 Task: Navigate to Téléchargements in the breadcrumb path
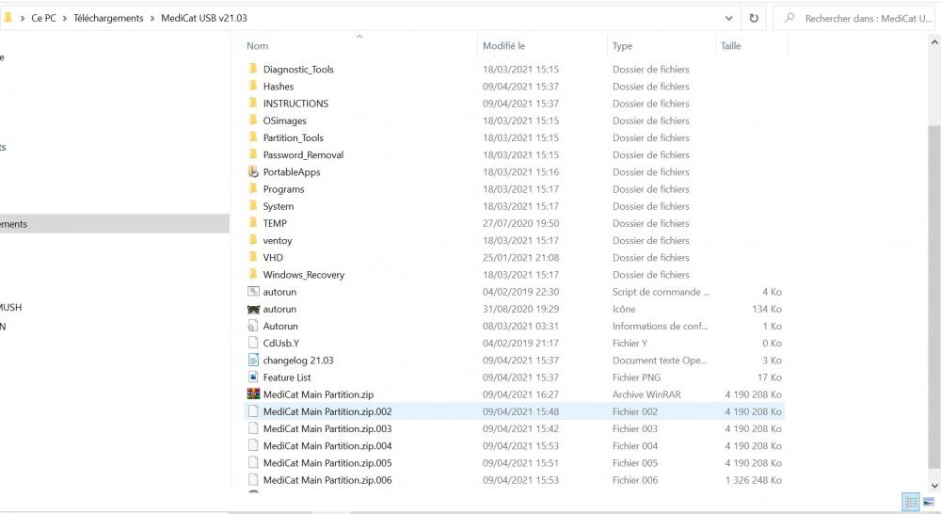(x=108, y=18)
